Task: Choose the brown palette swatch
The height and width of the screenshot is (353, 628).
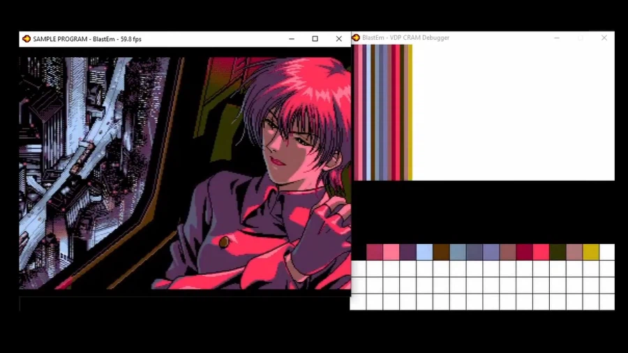Action: click(441, 252)
